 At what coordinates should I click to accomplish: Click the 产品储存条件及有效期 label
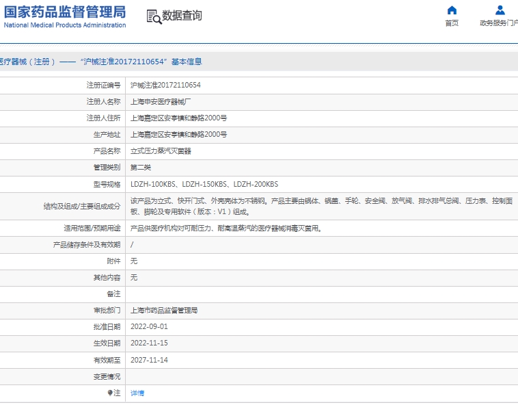coord(87,245)
